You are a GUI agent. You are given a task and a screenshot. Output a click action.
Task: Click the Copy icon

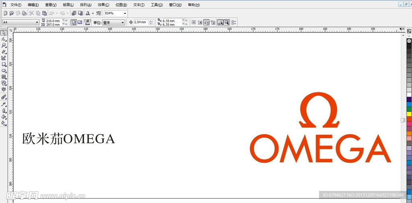38,13
